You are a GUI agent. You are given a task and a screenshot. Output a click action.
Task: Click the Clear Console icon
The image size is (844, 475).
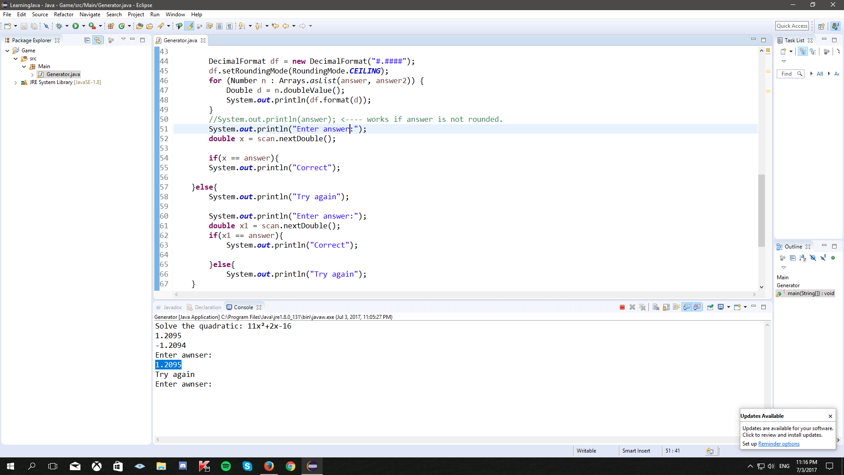tap(656, 307)
